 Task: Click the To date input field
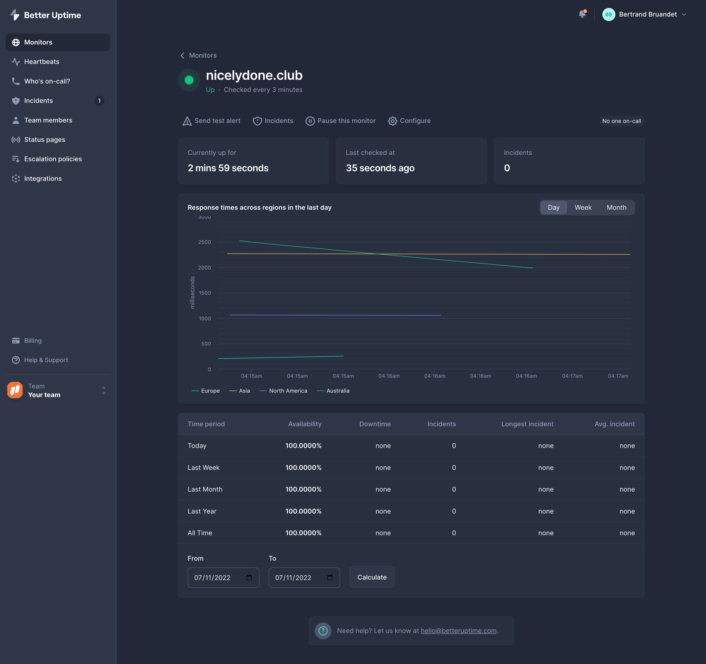pos(304,578)
